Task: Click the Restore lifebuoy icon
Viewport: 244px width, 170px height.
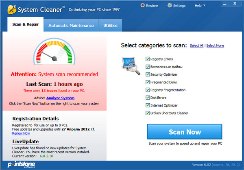Action: point(143,6)
